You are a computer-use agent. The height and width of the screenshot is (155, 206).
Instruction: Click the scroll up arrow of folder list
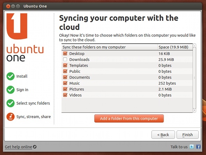coord(194,46)
